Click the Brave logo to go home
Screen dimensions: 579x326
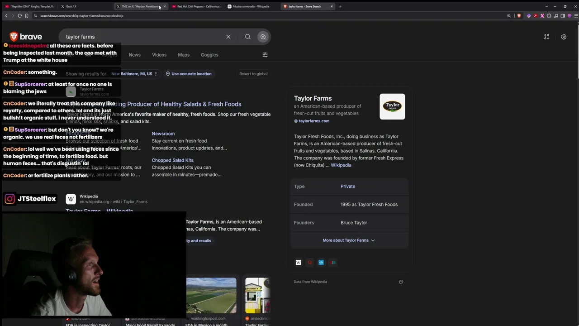26,37
